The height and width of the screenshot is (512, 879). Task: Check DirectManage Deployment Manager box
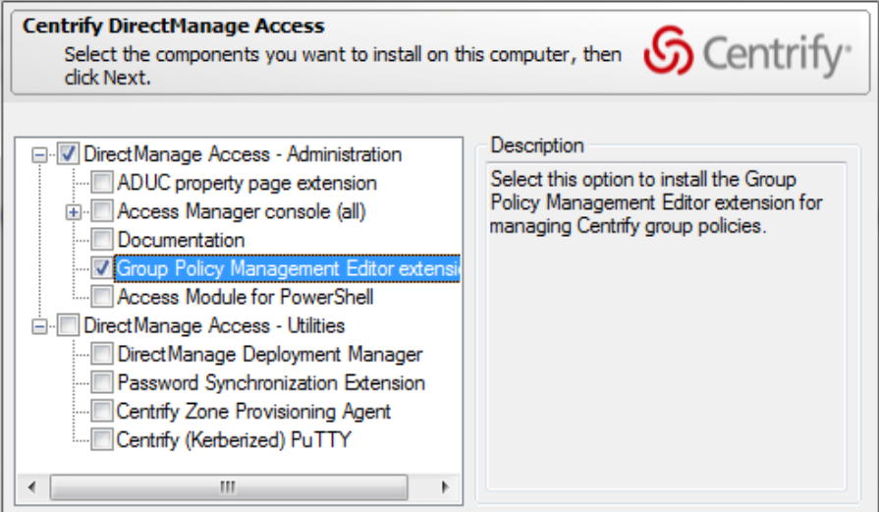point(102,354)
